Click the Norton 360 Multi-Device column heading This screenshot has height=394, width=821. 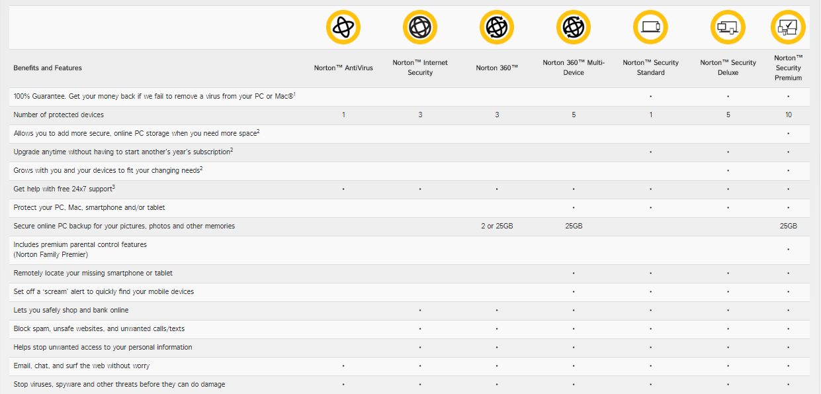[574, 68]
